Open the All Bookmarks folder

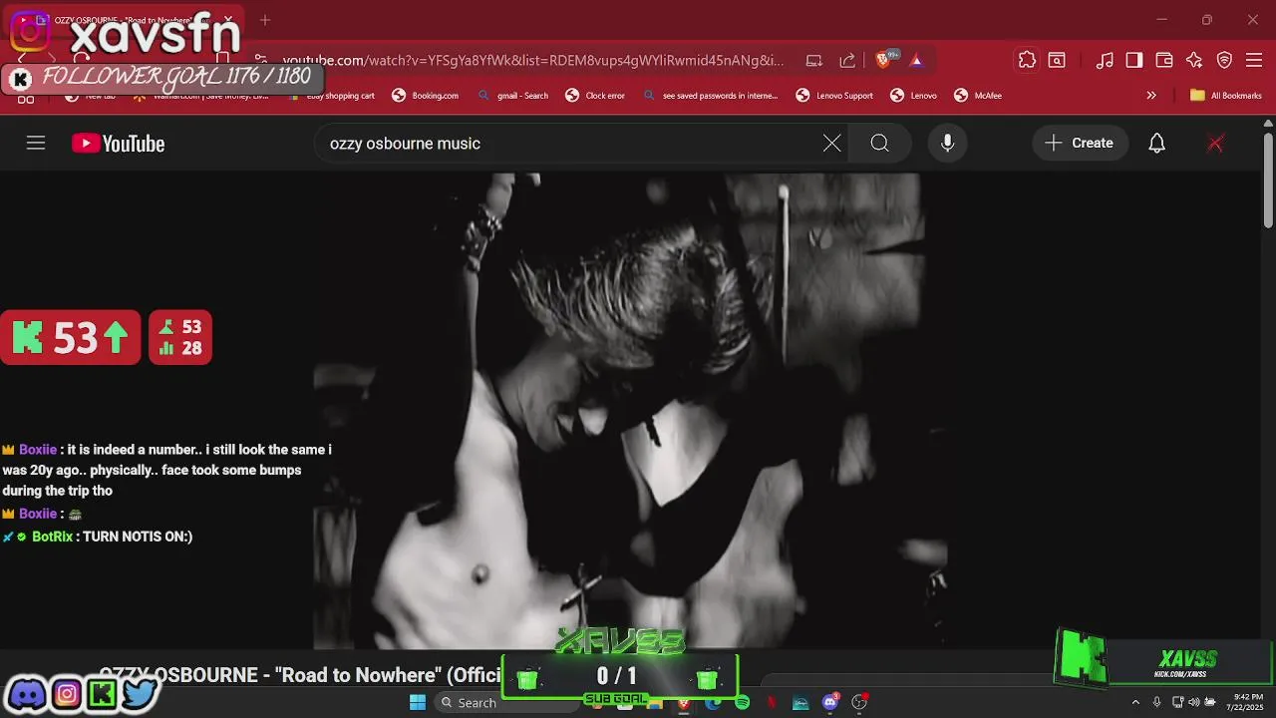pos(1225,96)
